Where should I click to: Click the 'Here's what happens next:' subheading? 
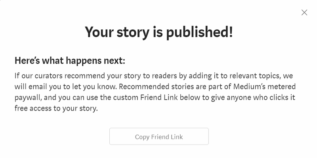click(70, 61)
